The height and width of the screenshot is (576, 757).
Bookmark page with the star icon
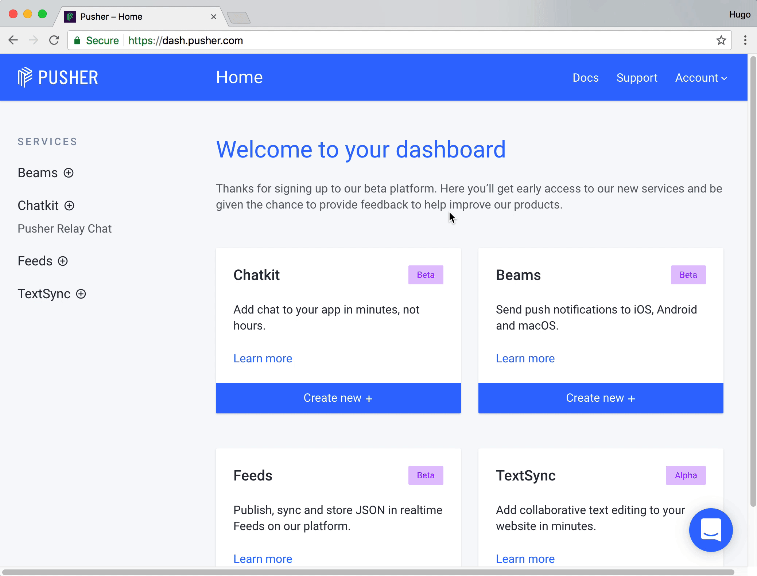coord(721,40)
